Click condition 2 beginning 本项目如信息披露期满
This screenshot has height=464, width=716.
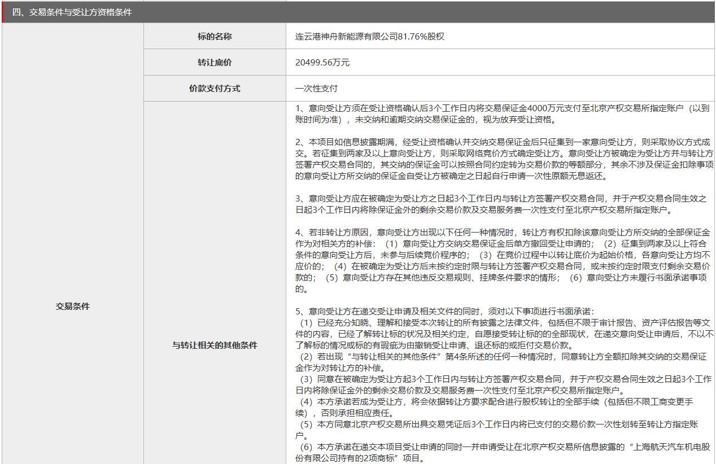504,159
